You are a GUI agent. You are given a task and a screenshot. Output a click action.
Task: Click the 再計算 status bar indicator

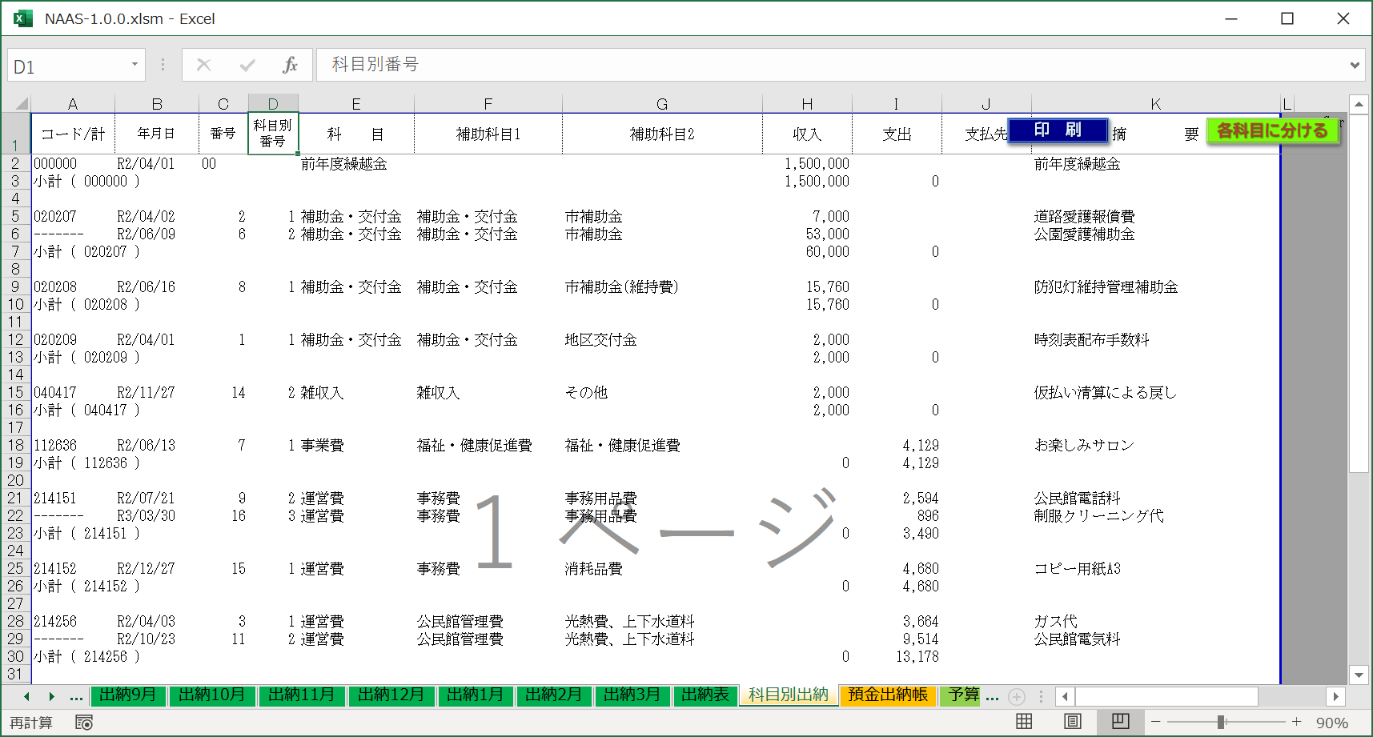click(31, 723)
